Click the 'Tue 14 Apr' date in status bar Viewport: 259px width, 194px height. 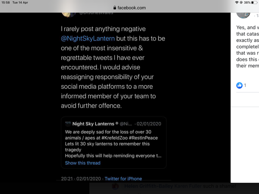pos(20,3)
